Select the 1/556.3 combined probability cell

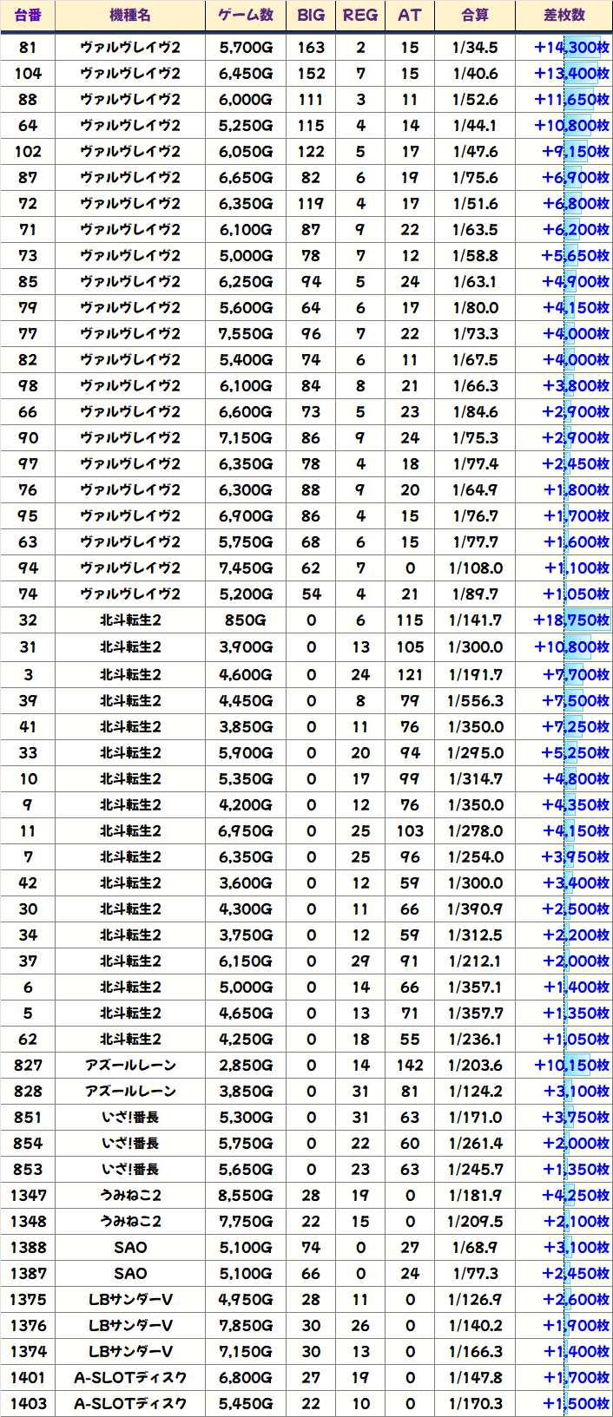(475, 700)
